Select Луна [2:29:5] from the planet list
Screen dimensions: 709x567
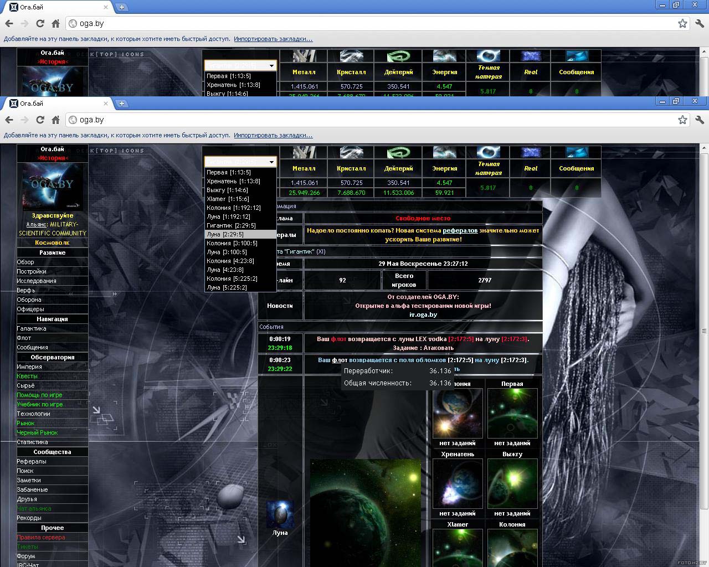tap(240, 234)
